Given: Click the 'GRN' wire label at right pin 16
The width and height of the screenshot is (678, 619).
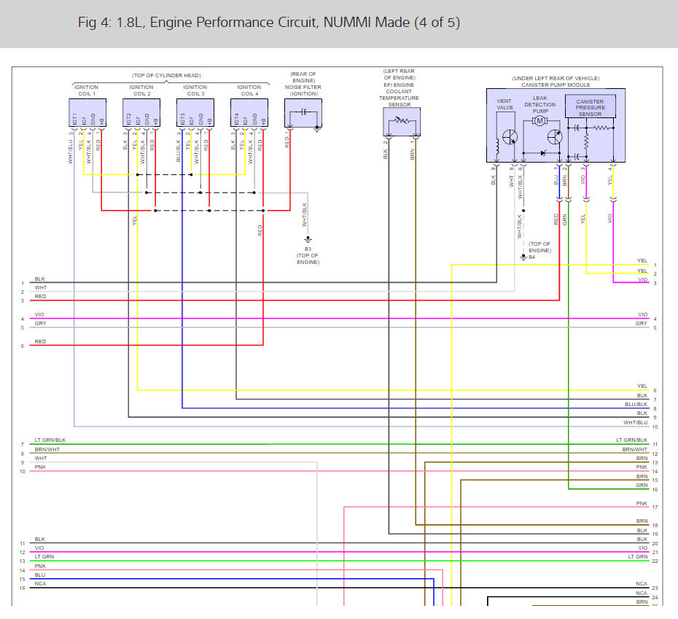Looking at the screenshot, I should 642,486.
